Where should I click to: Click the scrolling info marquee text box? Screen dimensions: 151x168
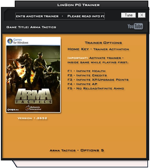pos(60,16)
